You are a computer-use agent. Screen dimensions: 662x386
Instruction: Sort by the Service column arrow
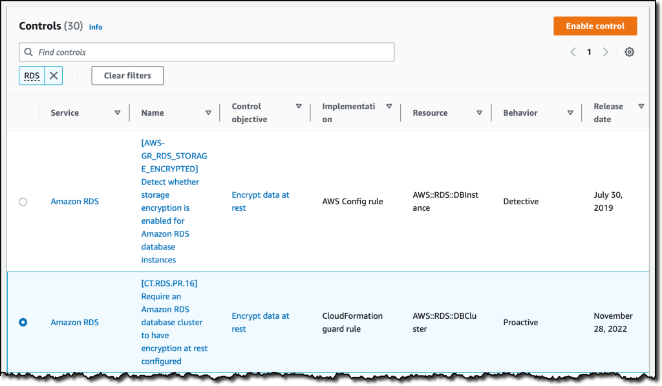click(118, 113)
